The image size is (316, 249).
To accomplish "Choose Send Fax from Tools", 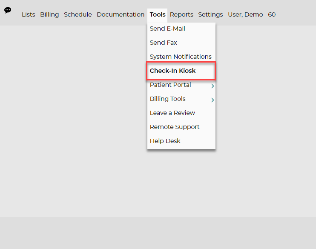I will (x=181, y=43).
